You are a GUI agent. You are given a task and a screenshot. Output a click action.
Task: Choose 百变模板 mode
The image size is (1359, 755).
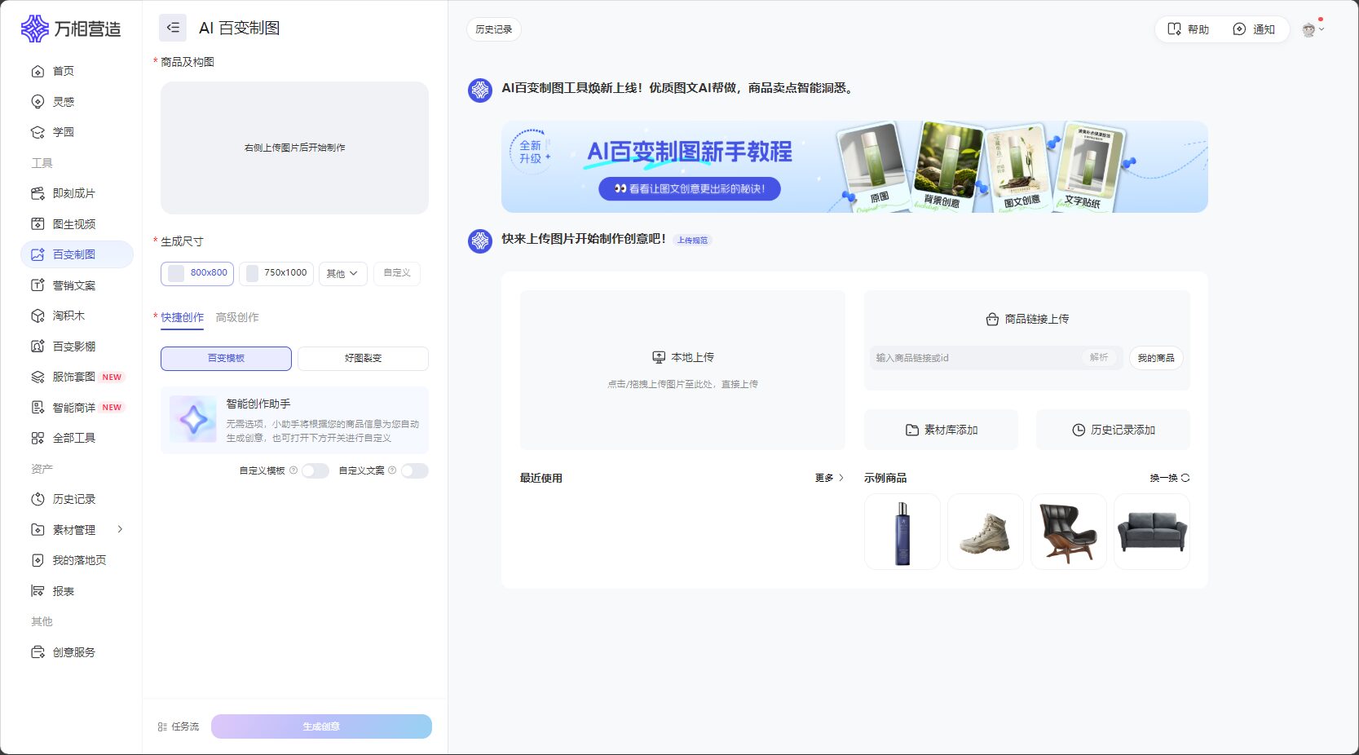(226, 359)
